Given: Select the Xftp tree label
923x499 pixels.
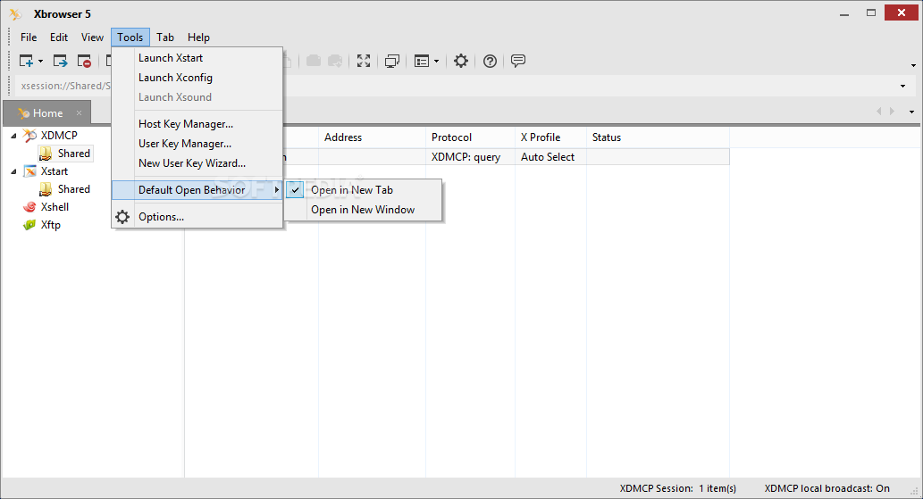Looking at the screenshot, I should click(x=51, y=225).
